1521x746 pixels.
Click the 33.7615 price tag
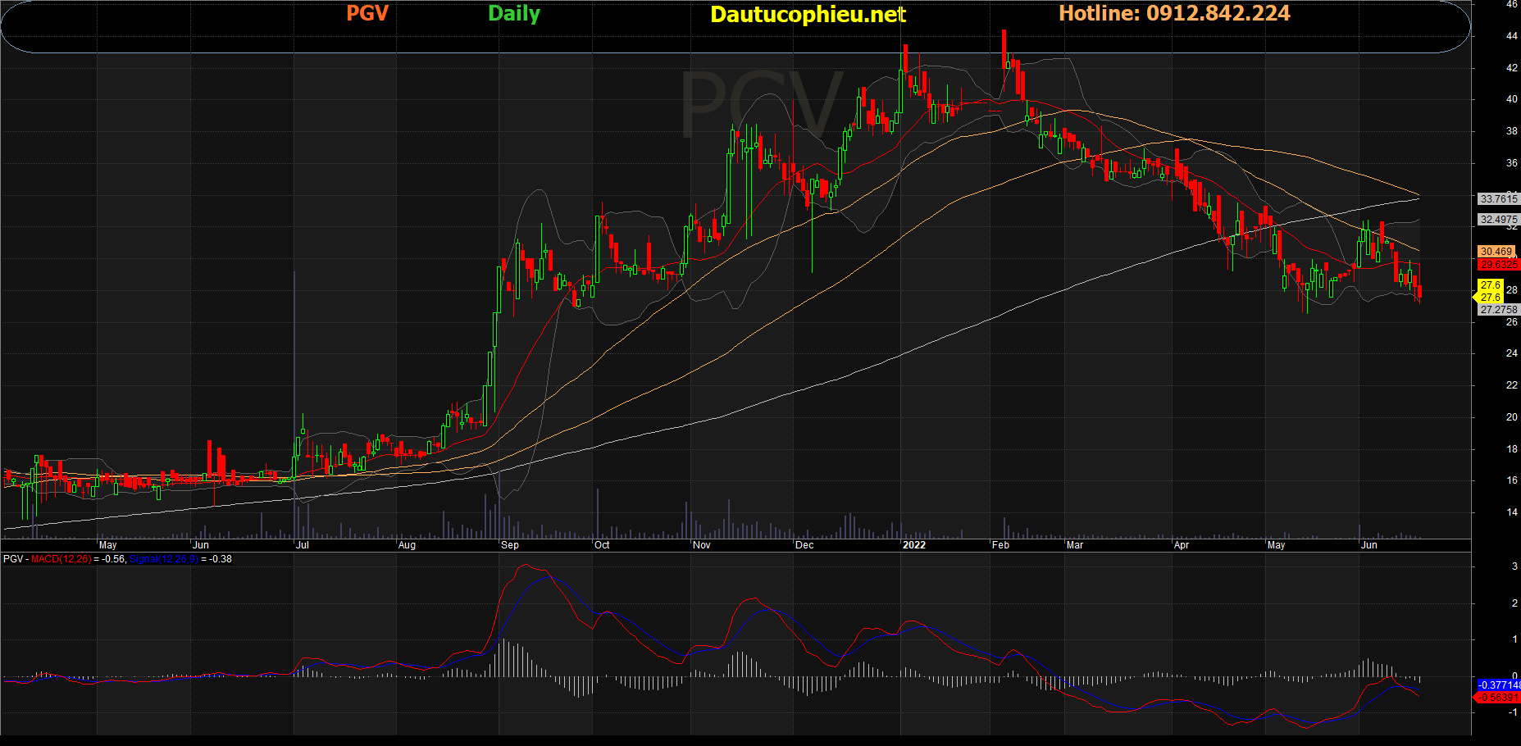click(1498, 199)
